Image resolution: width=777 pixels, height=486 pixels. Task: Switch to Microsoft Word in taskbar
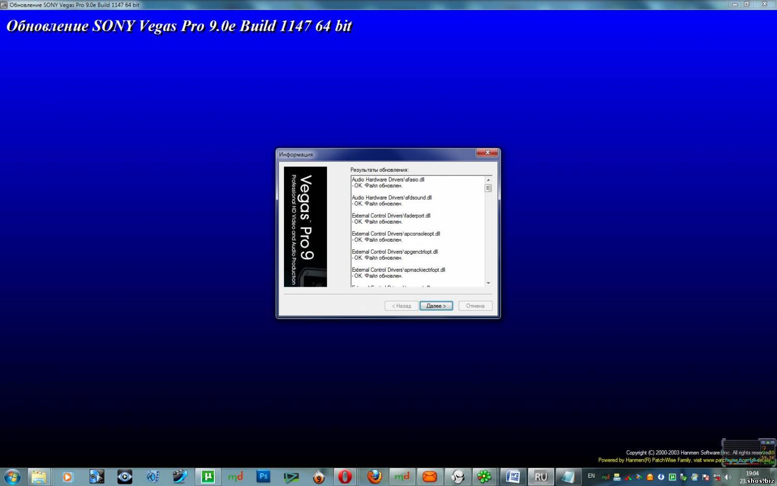(x=513, y=477)
